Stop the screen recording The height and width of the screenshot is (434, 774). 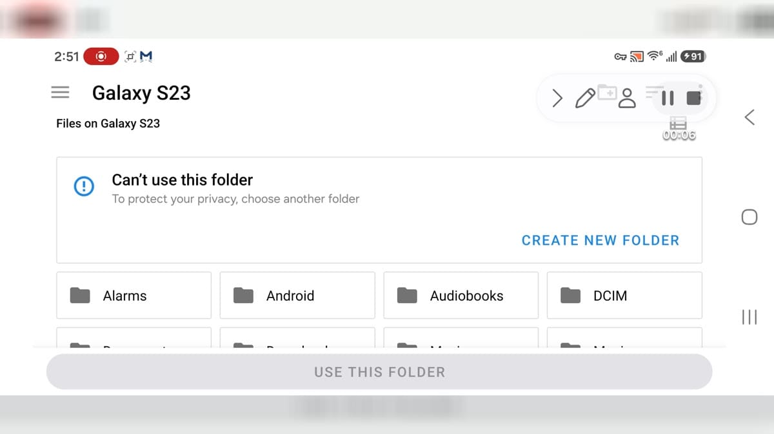[x=693, y=98]
